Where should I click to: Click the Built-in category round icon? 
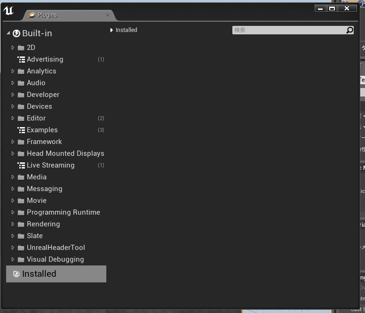(x=16, y=33)
